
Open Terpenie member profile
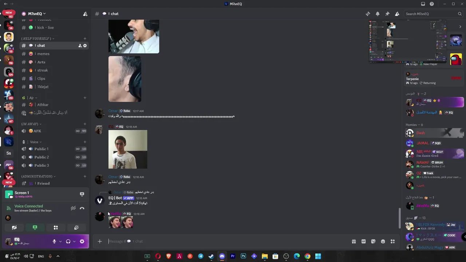(x=433, y=78)
